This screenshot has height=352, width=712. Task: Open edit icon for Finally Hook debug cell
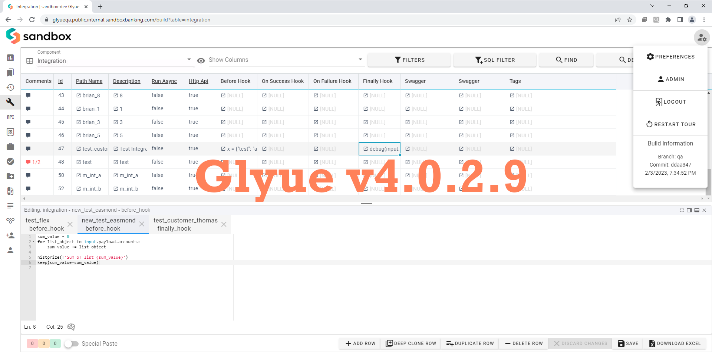pyautogui.click(x=366, y=149)
